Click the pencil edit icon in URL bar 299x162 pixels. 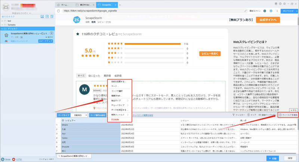[246, 11]
